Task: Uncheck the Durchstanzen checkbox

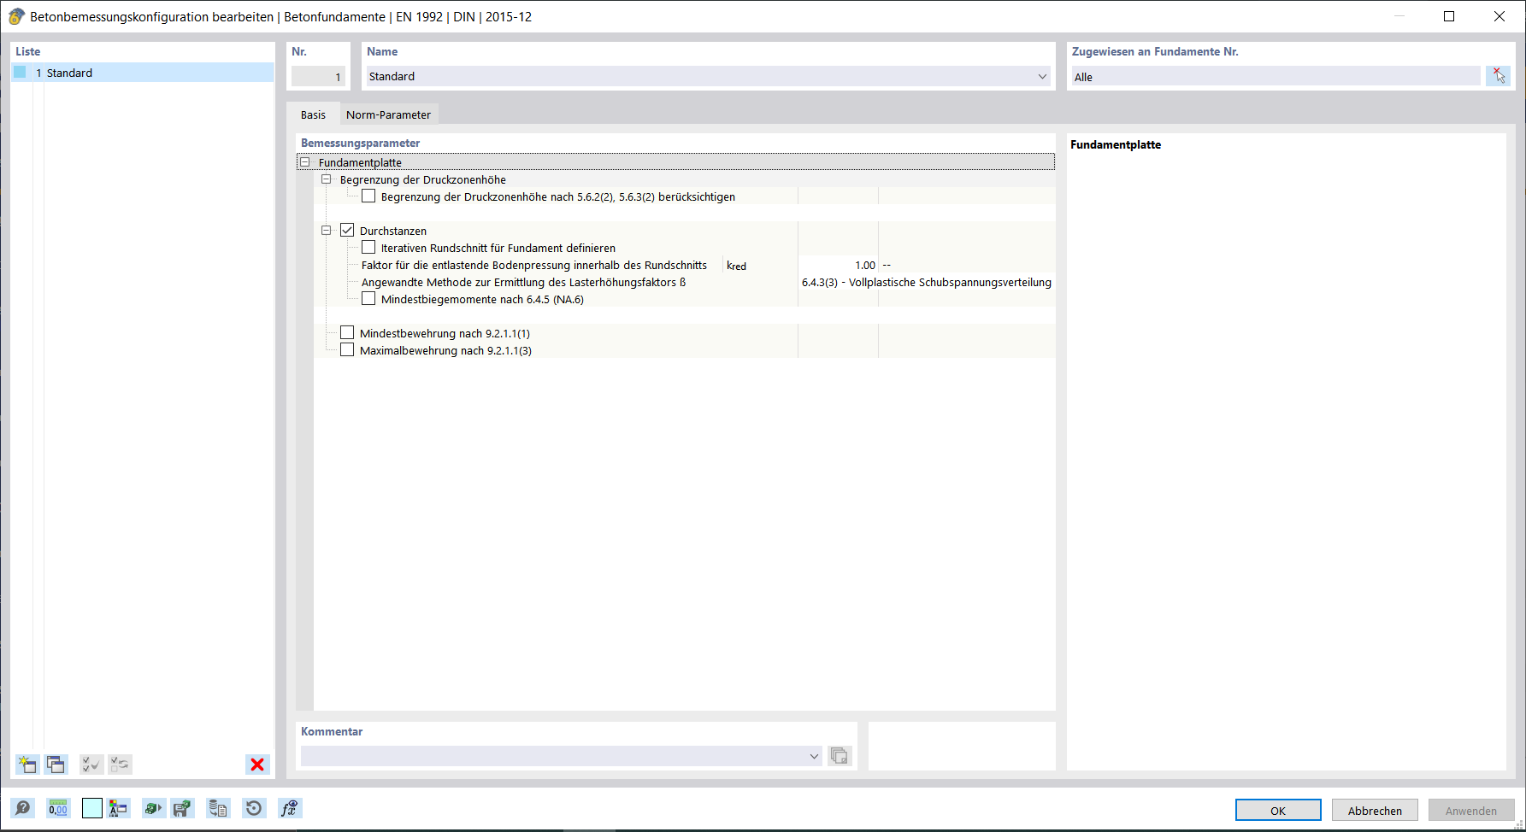Action: point(347,231)
